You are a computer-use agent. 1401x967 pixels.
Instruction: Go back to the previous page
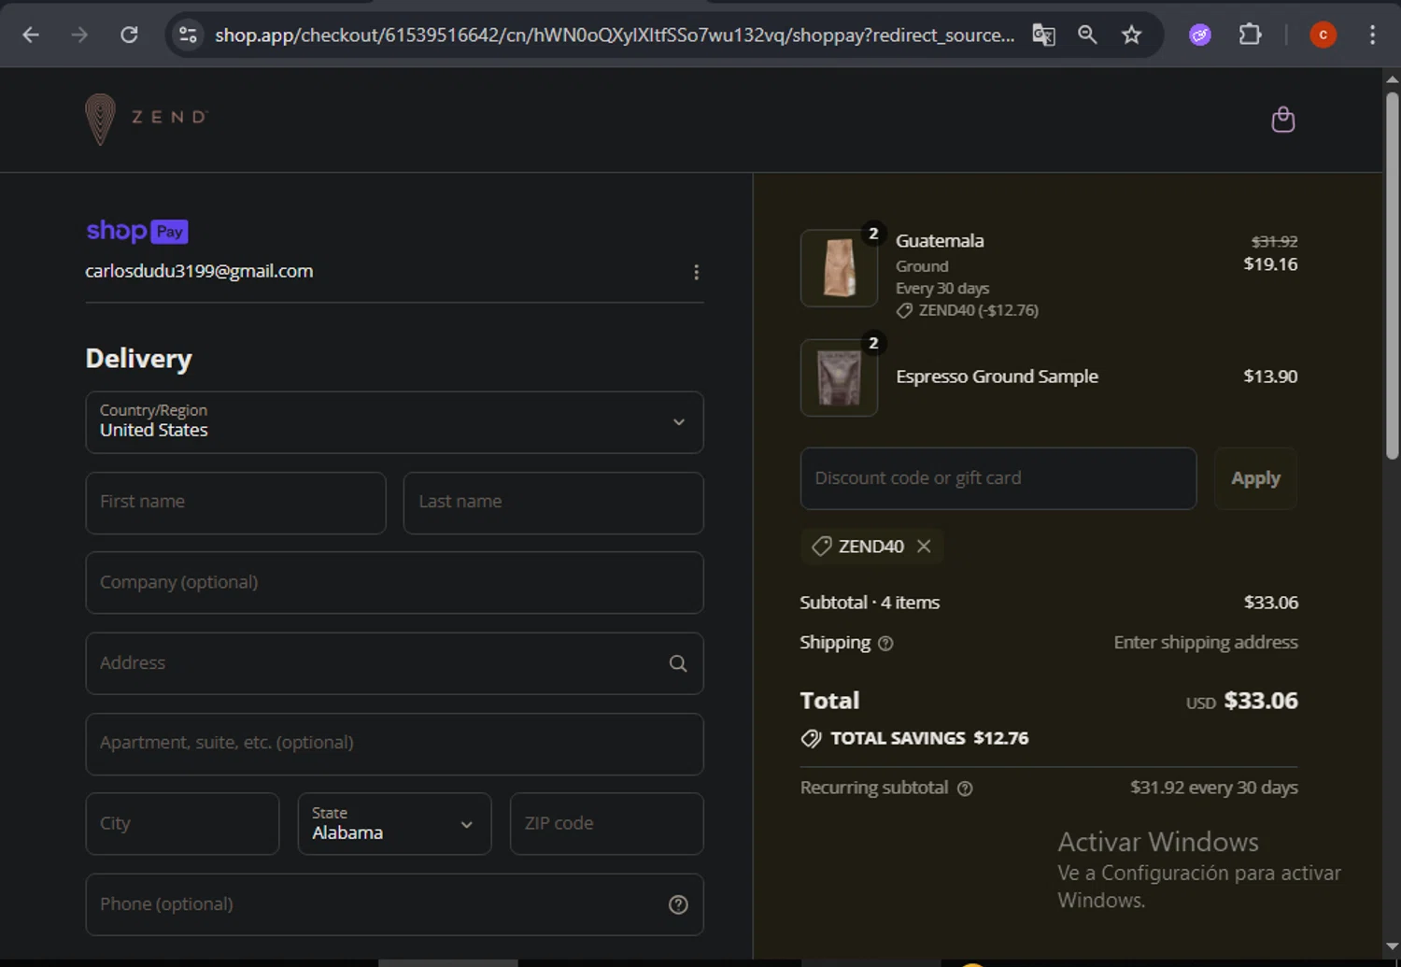[31, 35]
